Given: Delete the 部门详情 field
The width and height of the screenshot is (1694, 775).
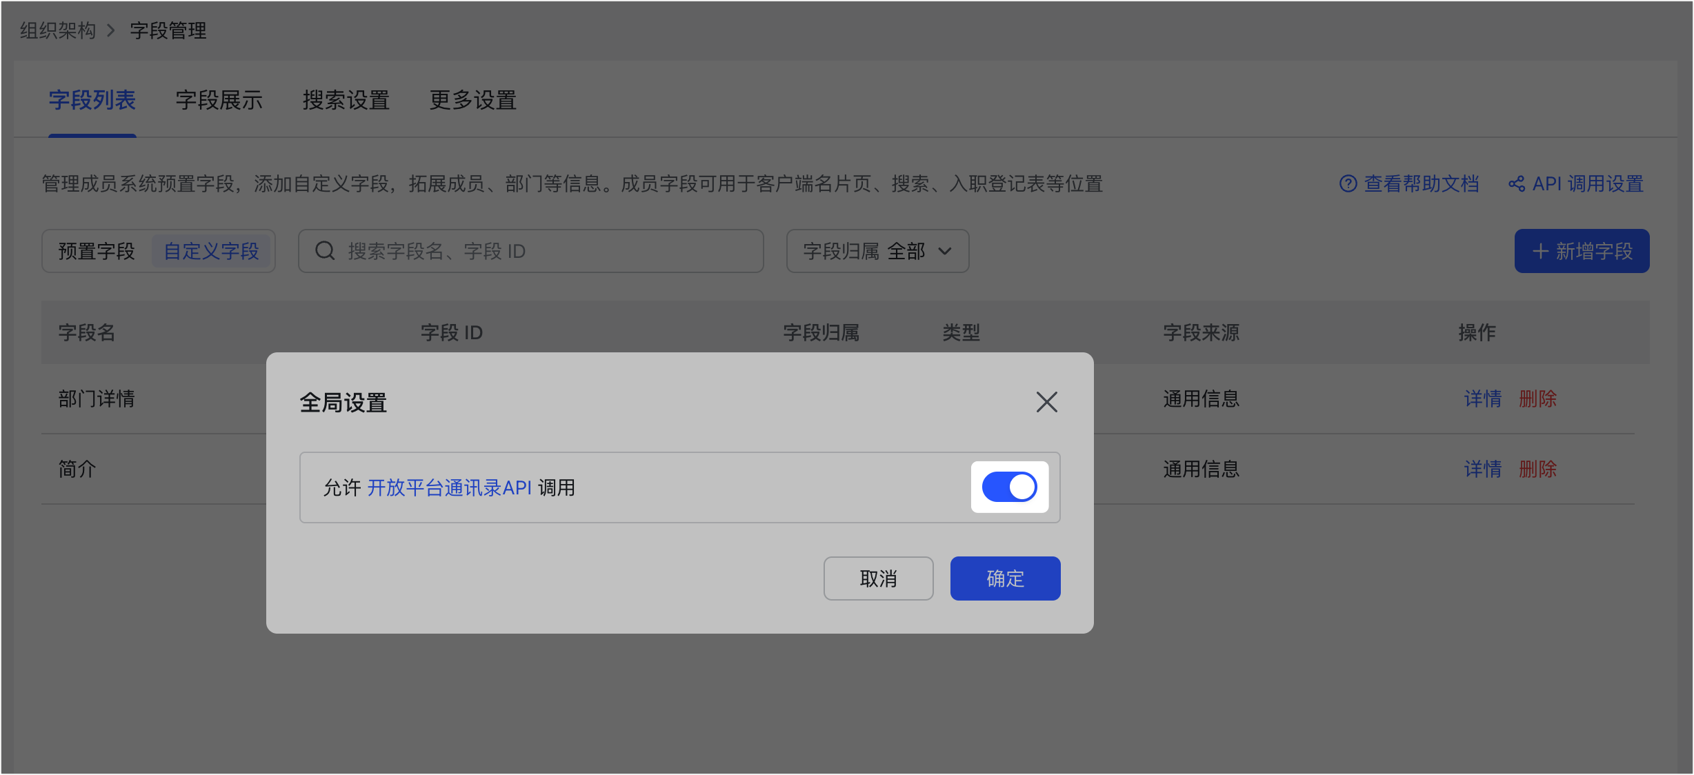Looking at the screenshot, I should tap(1537, 399).
